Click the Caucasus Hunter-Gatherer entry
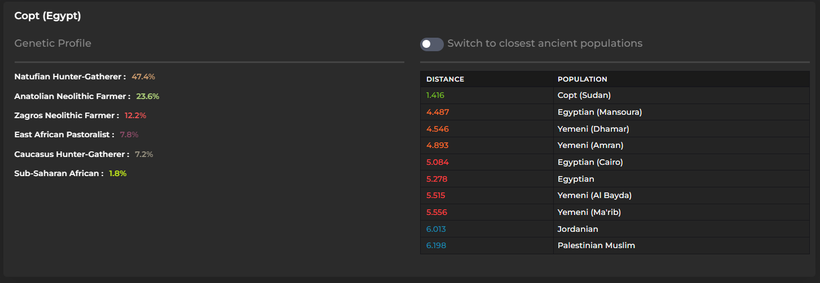This screenshot has width=820, height=283. (x=72, y=154)
